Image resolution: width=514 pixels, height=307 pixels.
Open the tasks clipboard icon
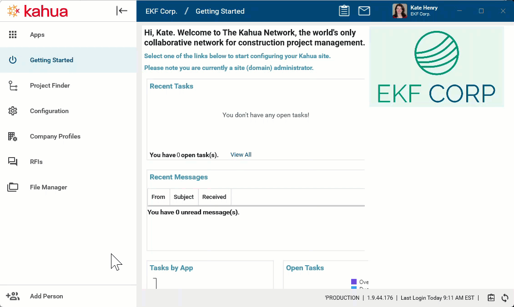tap(344, 11)
